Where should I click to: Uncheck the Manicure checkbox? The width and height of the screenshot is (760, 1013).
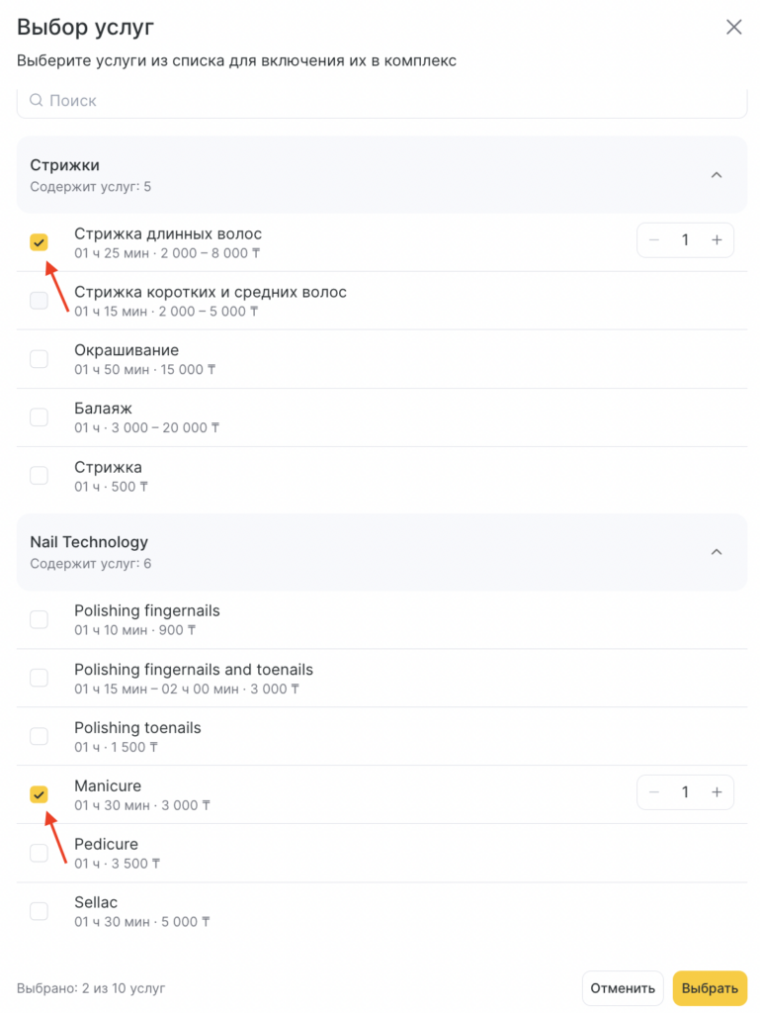point(39,794)
